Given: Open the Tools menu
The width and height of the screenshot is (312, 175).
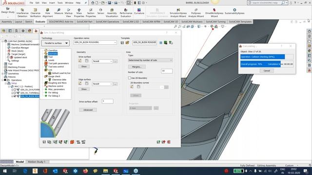Looking at the screenshot, I should (60, 3).
